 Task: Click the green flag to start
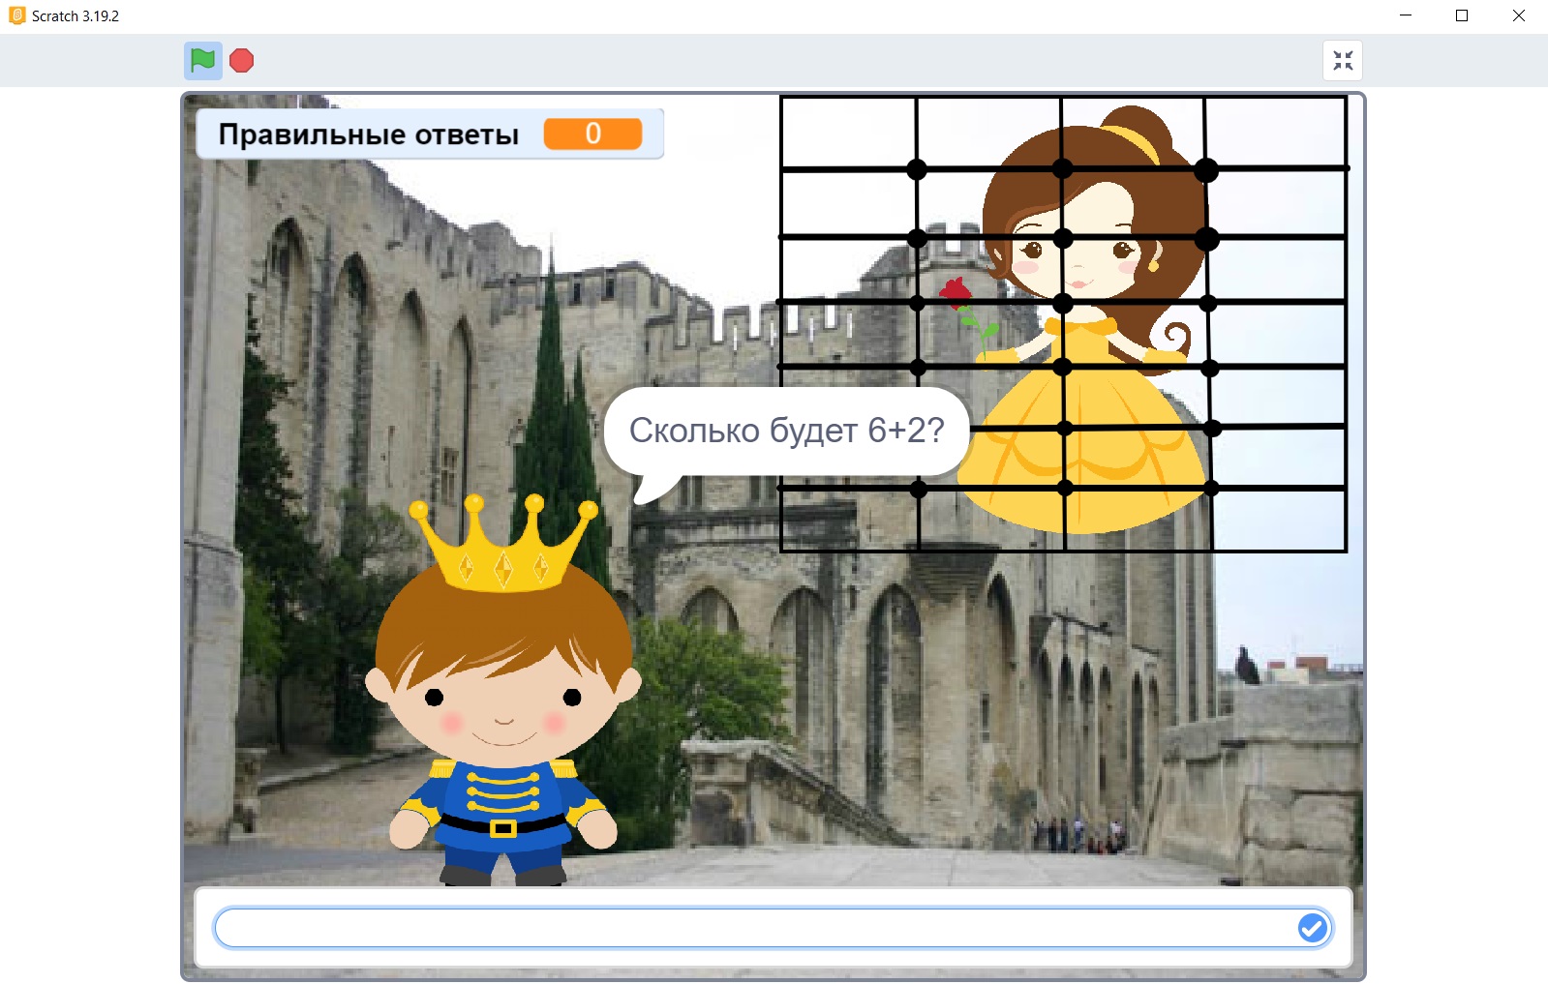(202, 61)
